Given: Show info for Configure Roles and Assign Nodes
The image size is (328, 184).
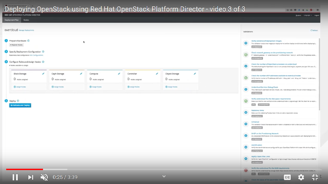Looking at the screenshot, I should tap(43, 62).
